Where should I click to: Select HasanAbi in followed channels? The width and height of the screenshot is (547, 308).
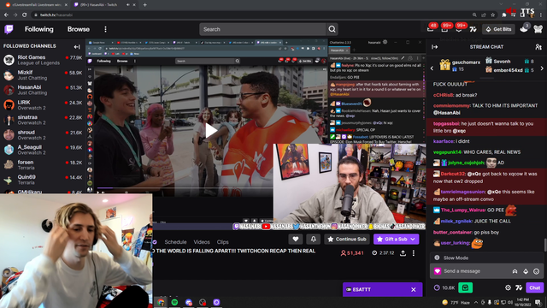(43, 90)
